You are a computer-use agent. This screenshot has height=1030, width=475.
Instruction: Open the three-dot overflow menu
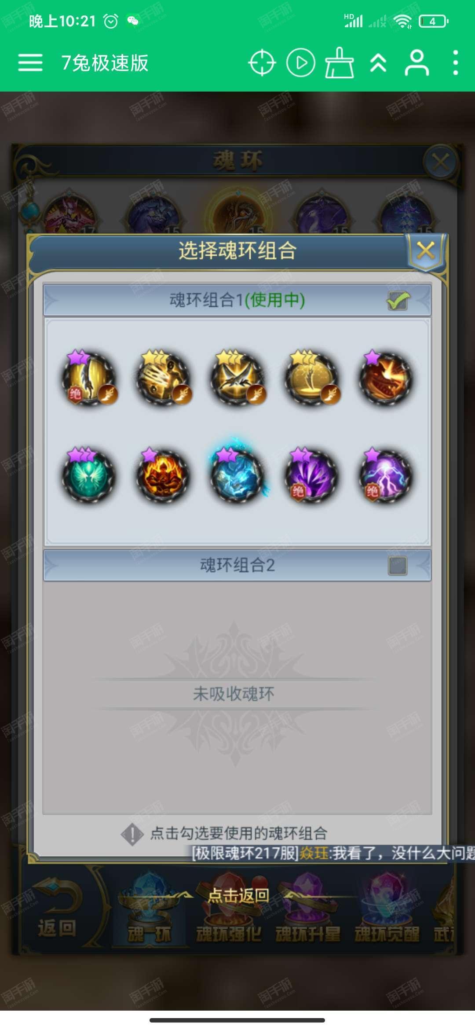(x=456, y=63)
